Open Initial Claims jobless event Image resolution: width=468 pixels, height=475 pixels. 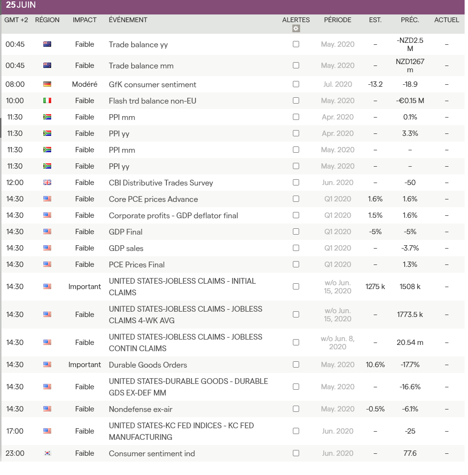pyautogui.click(x=182, y=287)
